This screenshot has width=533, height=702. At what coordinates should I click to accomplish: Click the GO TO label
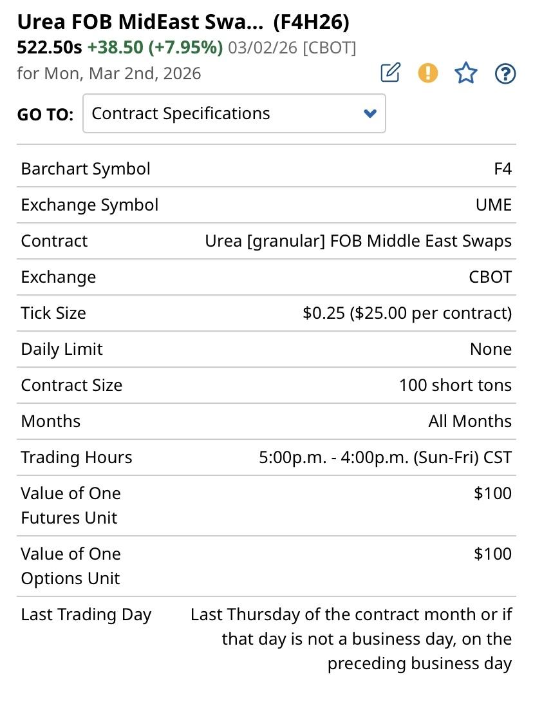pos(45,115)
